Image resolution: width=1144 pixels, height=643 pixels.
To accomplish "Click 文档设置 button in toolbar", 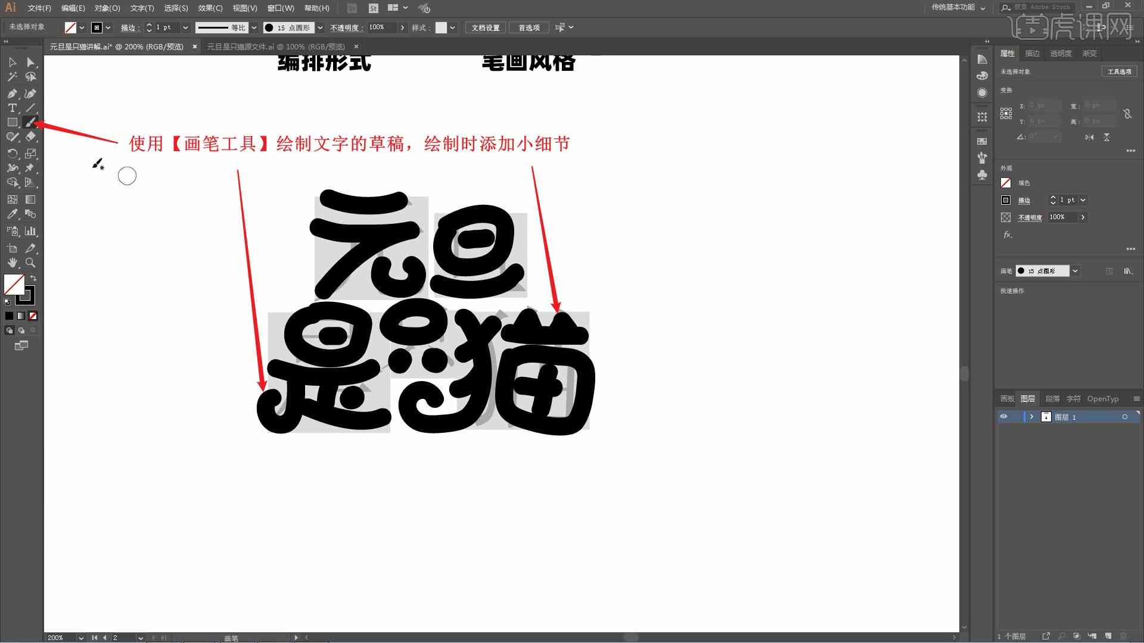I will (486, 27).
